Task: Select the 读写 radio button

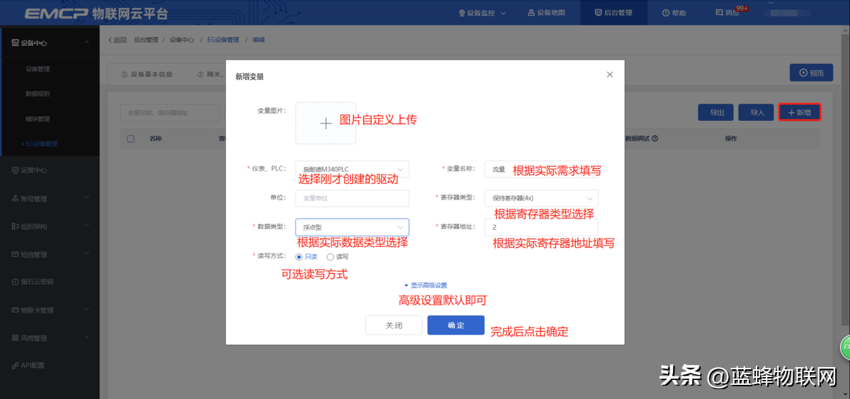Action: point(330,257)
